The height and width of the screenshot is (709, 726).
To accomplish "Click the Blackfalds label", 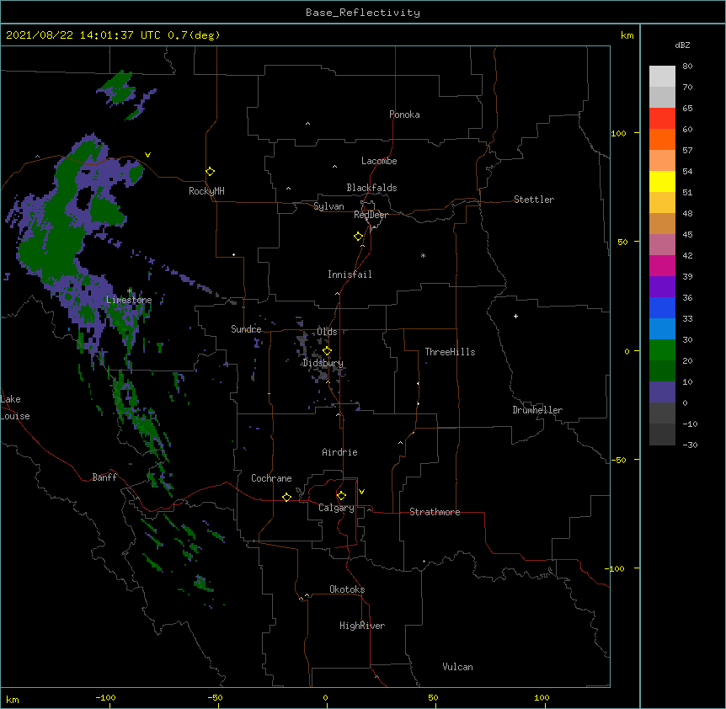I will click(x=371, y=188).
